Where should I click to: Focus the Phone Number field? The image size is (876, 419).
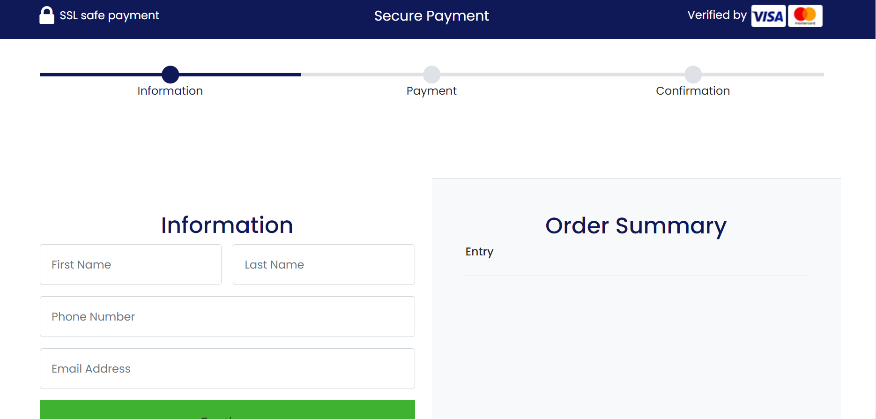(x=227, y=317)
